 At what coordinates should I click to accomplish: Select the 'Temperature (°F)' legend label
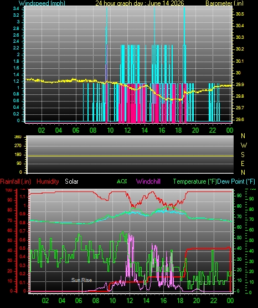(195, 181)
